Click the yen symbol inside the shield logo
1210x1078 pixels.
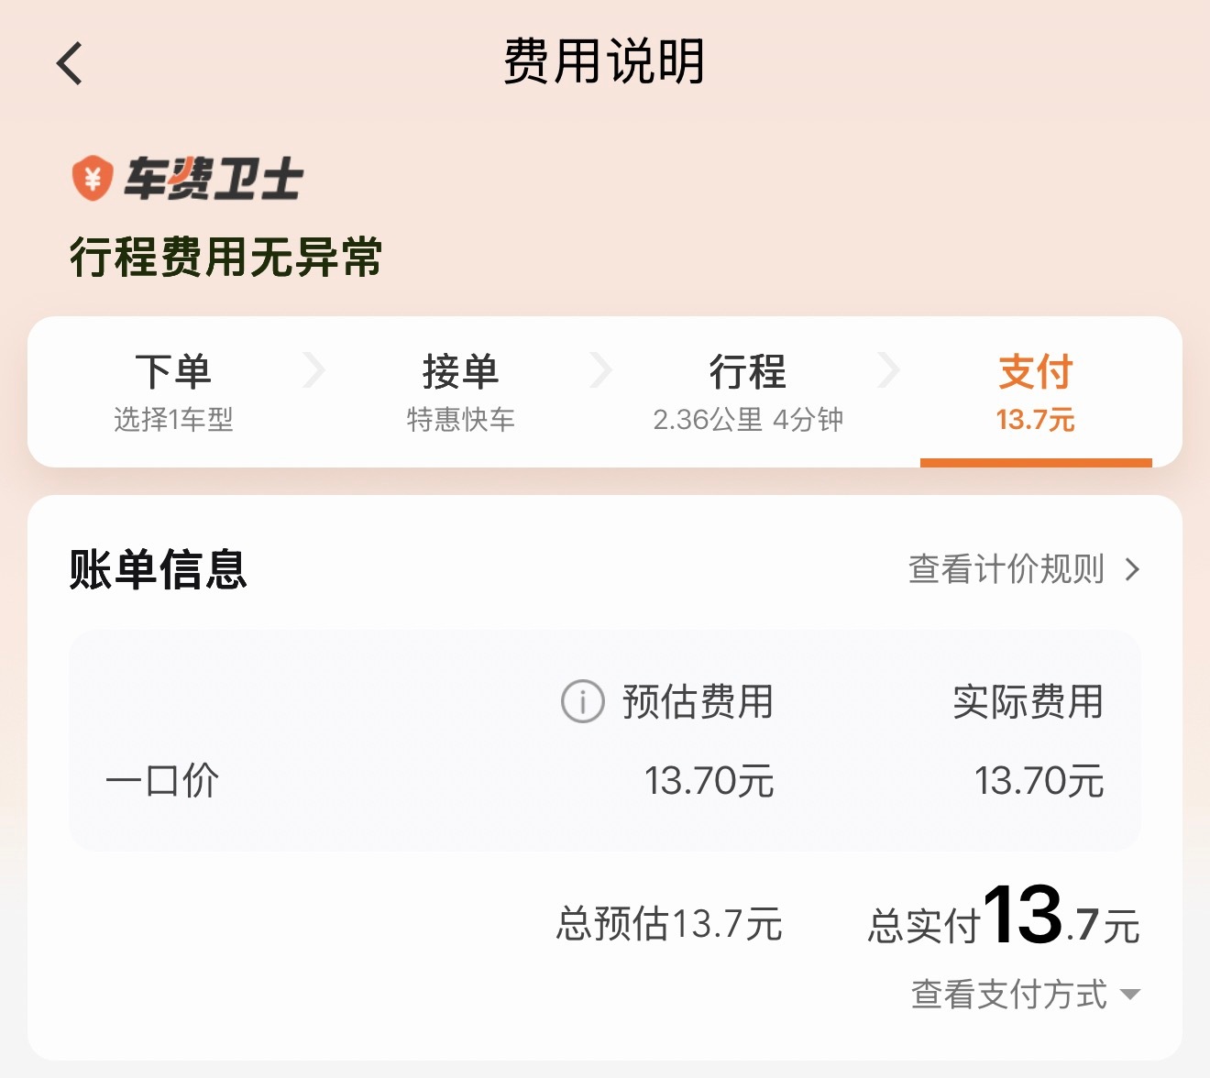click(90, 178)
